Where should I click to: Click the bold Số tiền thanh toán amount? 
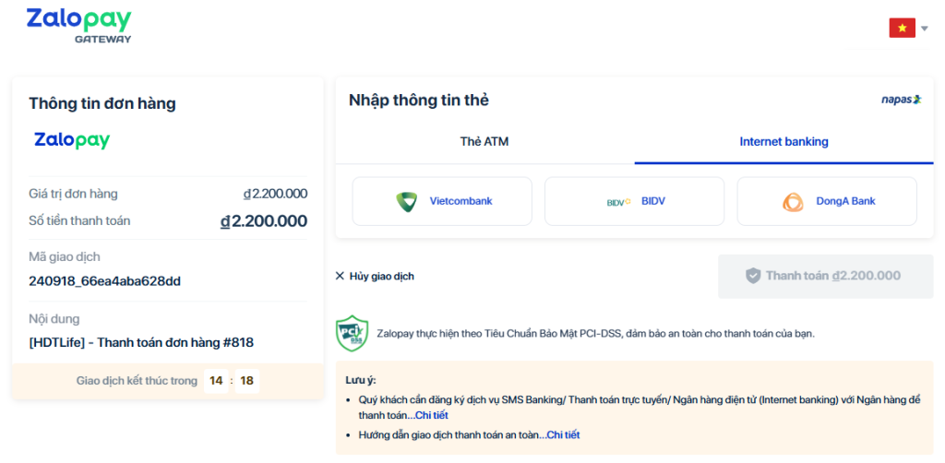point(264,221)
